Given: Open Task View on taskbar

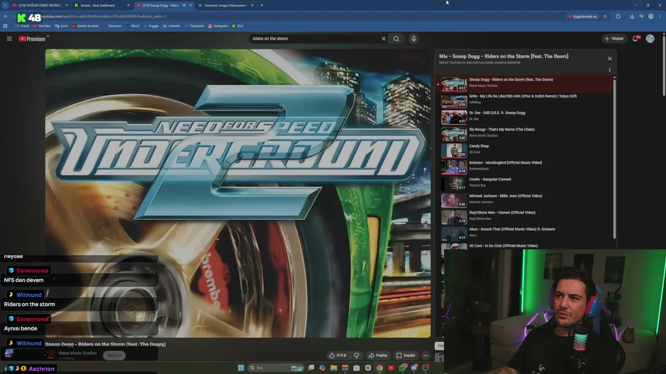Looking at the screenshot, I should click(311, 368).
